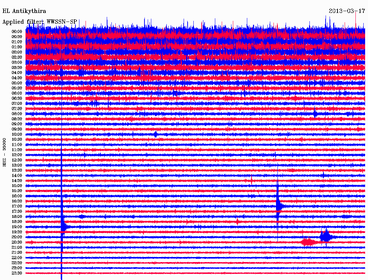Select the 08:00 time label

(x=17, y=114)
